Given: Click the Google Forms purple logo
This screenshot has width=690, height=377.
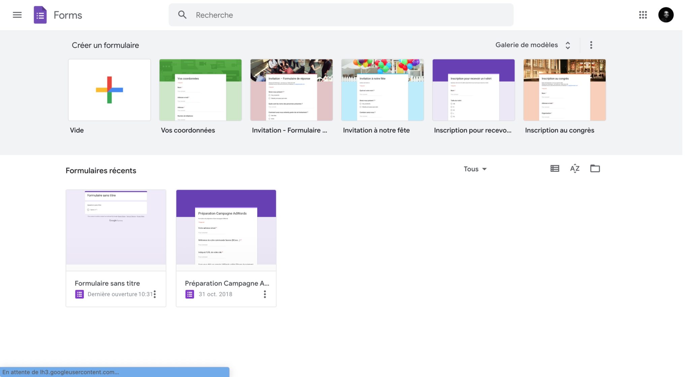Looking at the screenshot, I should pyautogui.click(x=40, y=15).
